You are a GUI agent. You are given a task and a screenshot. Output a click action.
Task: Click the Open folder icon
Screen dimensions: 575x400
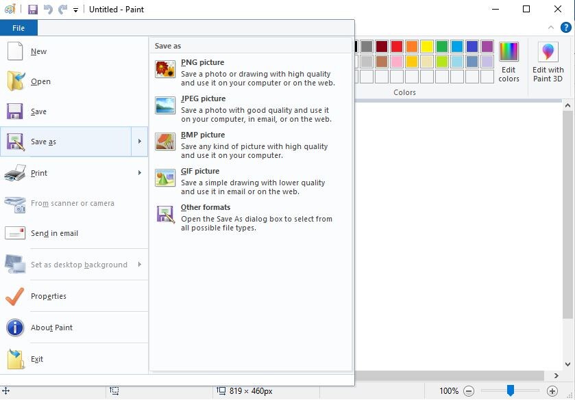click(x=15, y=81)
